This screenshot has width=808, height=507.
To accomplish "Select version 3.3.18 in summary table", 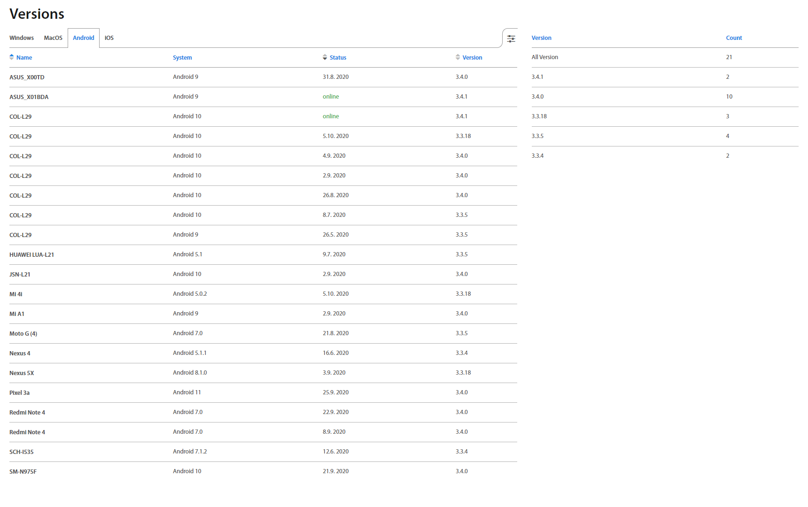I will point(539,116).
